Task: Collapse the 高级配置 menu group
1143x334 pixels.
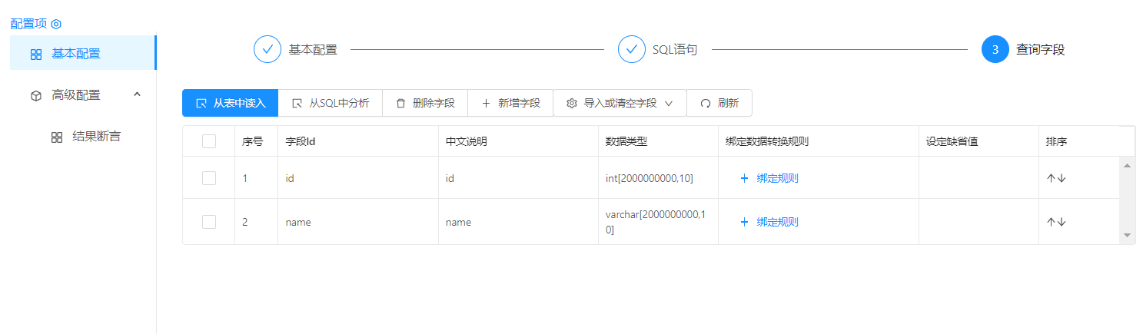Action: [137, 94]
